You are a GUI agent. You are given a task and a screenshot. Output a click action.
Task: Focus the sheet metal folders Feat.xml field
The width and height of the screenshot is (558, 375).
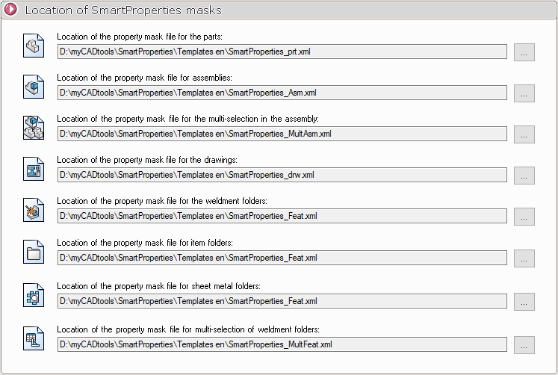point(282,301)
